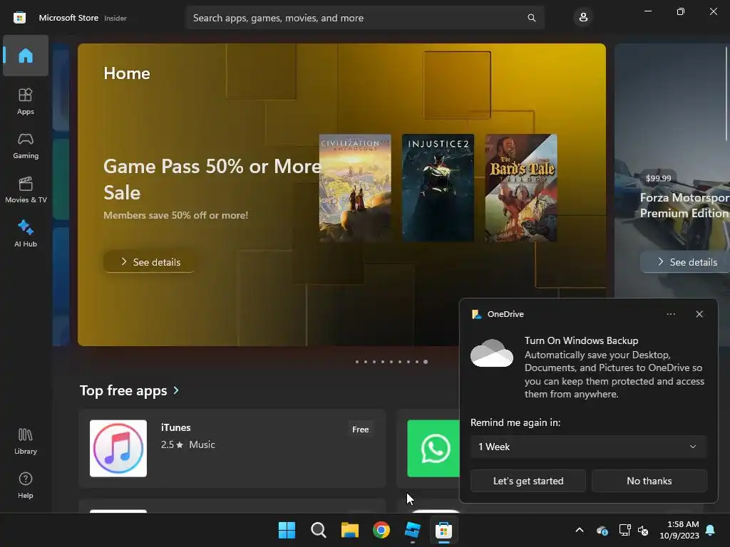730x547 pixels.
Task: Click the Forza Motorsport $99.99 price tag
Action: coord(658,178)
